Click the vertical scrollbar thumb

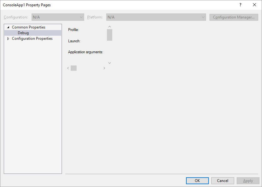tap(110, 35)
